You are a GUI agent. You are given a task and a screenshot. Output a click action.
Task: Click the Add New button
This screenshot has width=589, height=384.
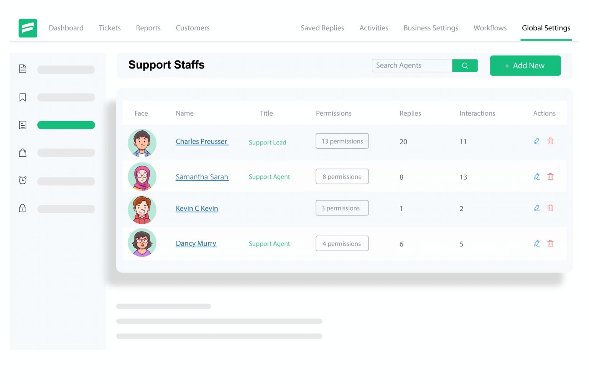point(525,66)
